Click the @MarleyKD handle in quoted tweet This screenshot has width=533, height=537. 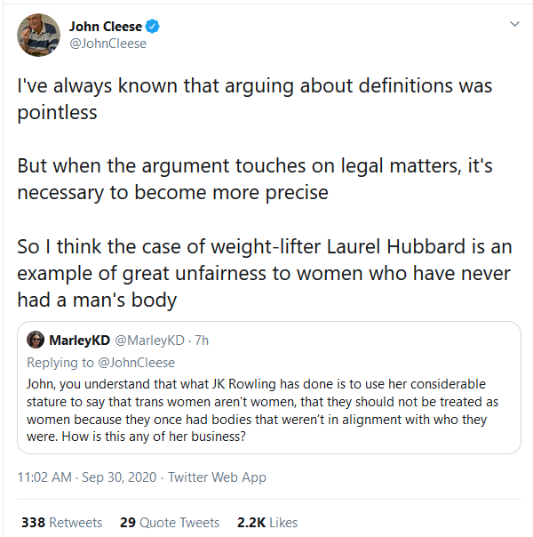click(x=149, y=341)
